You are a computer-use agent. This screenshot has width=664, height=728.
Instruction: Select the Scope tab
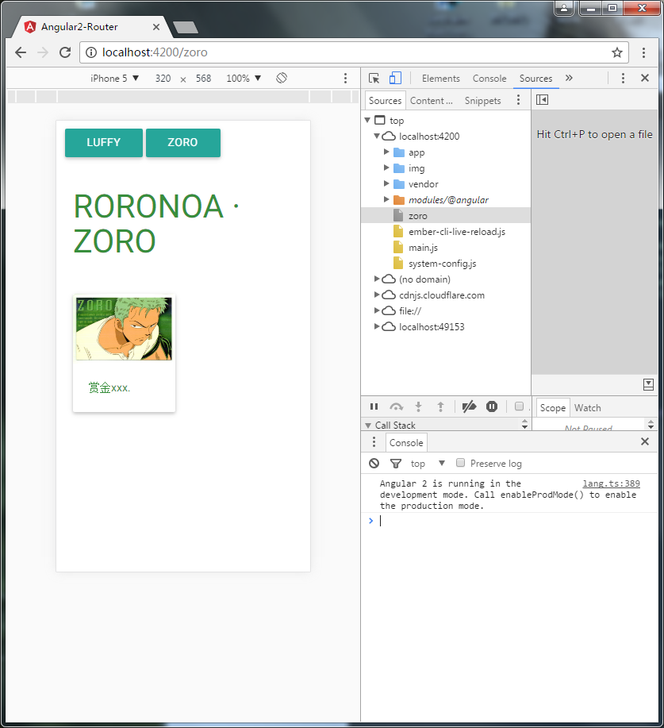coord(553,407)
